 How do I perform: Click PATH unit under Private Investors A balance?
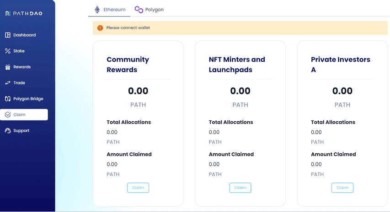(x=342, y=105)
